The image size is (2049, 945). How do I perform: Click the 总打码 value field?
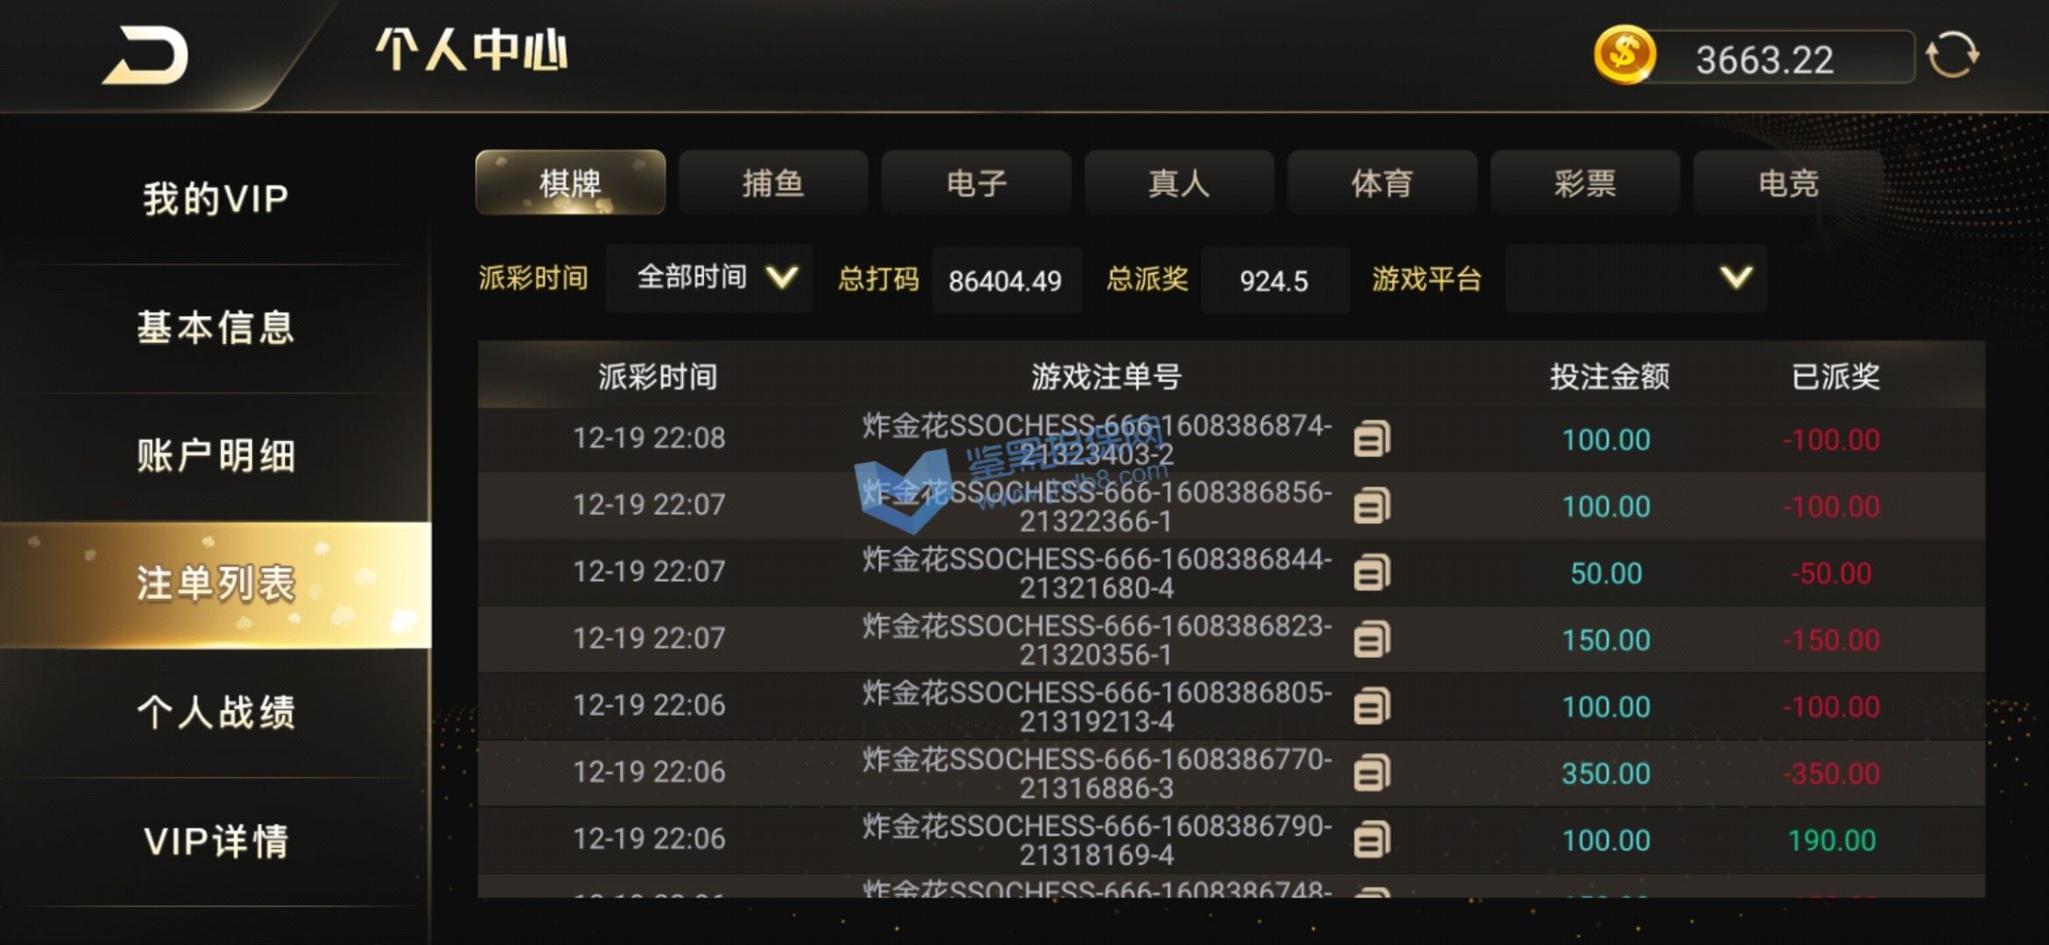tap(1006, 280)
